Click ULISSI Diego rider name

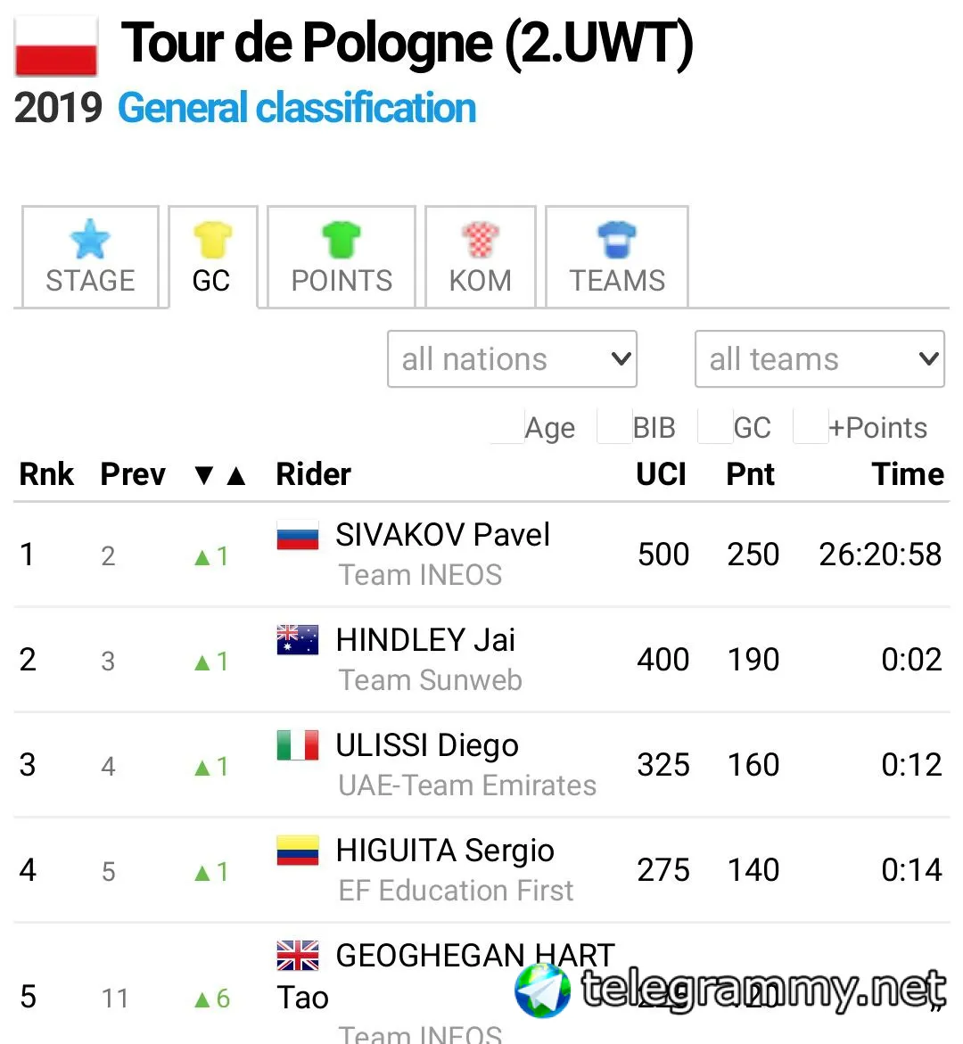coord(426,745)
